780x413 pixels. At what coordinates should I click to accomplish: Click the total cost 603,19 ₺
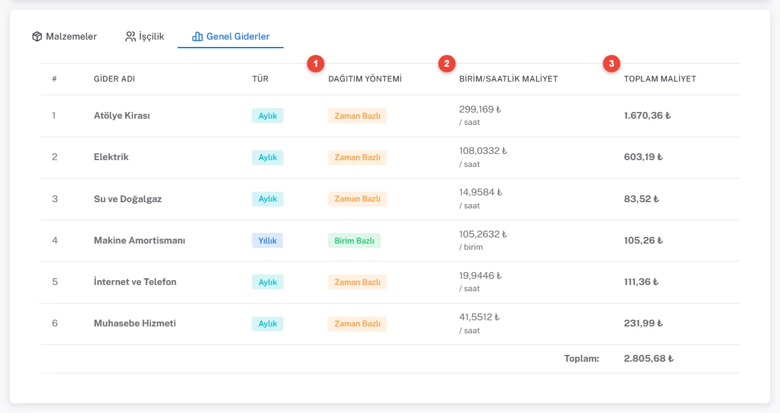click(x=643, y=157)
